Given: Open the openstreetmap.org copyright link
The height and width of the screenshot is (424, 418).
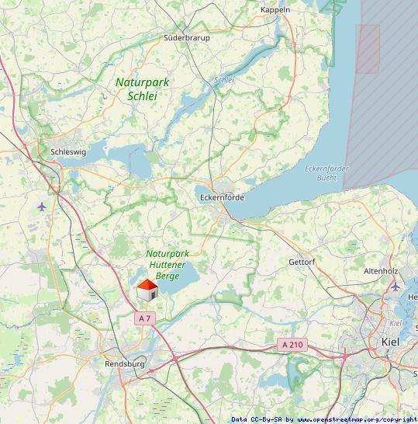Looking at the screenshot, I should point(358,419).
